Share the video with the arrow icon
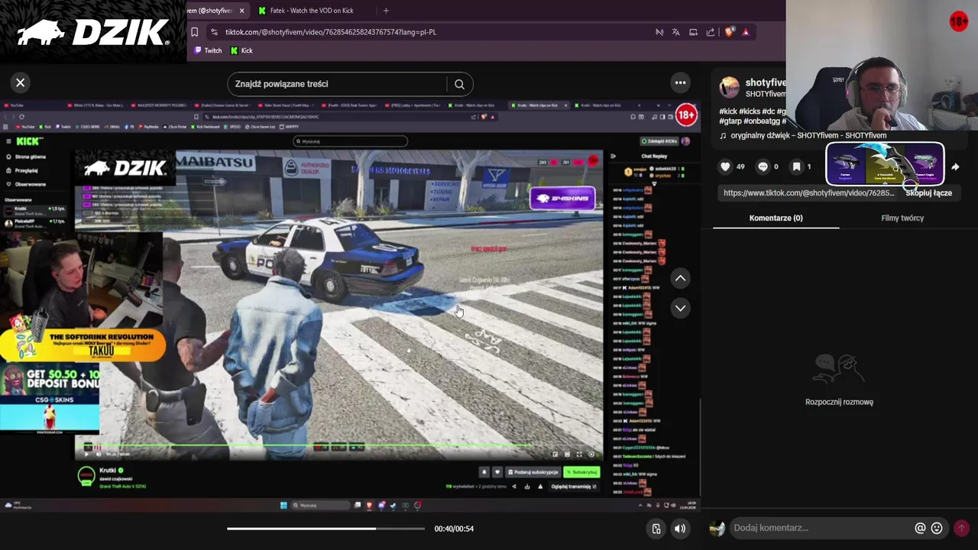This screenshot has width=978, height=550. [x=955, y=167]
